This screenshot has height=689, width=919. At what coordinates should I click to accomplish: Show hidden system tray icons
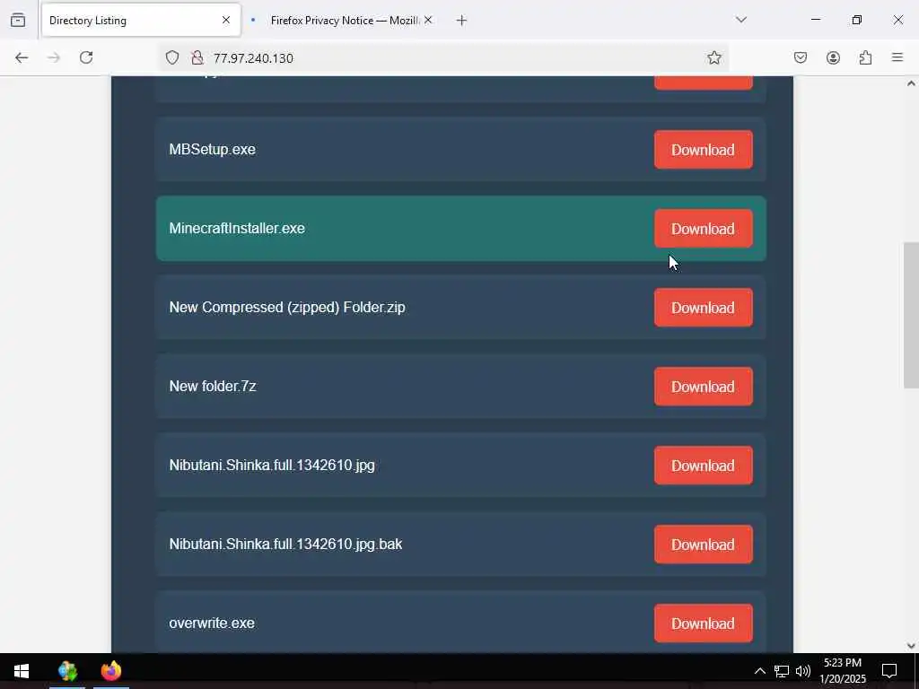(x=759, y=671)
